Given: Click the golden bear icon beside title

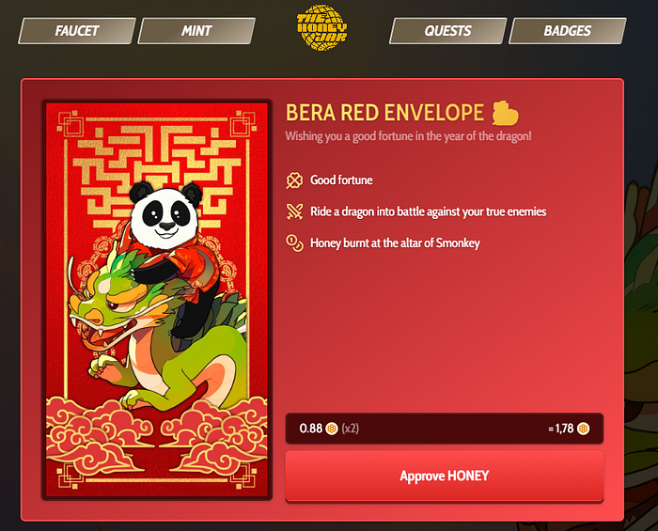Looking at the screenshot, I should click(506, 113).
